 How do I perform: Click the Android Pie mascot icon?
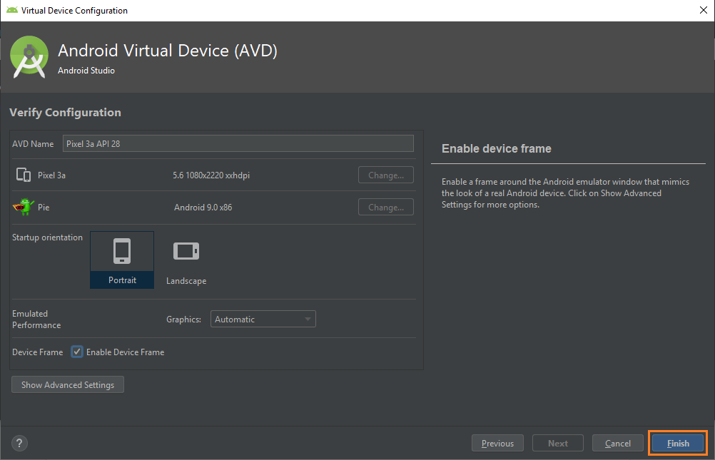[24, 207]
